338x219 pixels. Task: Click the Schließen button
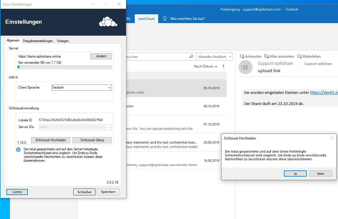click(x=84, y=192)
